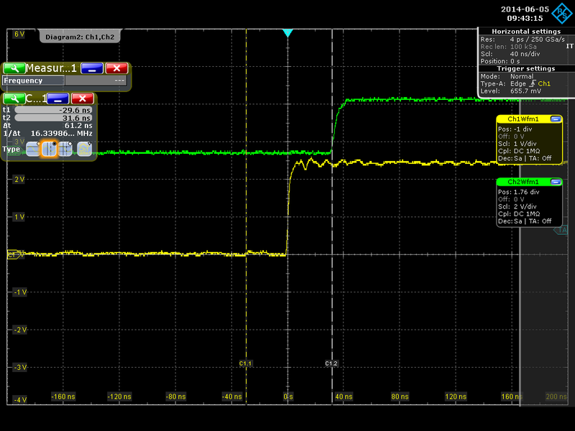Collapse the Measurement 1 results panel
This screenshot has width=575, height=431.
tap(91, 69)
